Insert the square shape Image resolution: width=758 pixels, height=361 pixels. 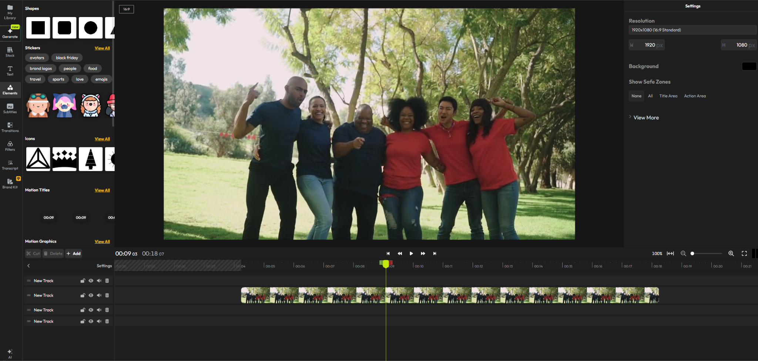coord(38,28)
